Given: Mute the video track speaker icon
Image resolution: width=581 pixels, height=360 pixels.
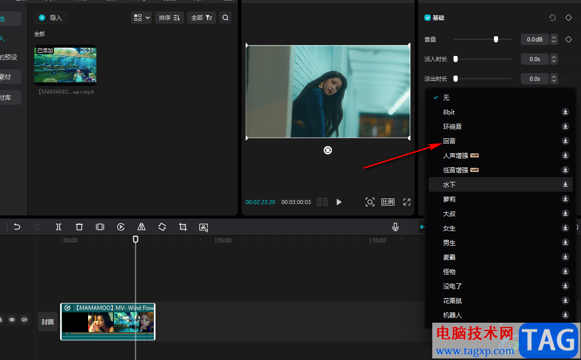Looking at the screenshot, I should (24, 320).
